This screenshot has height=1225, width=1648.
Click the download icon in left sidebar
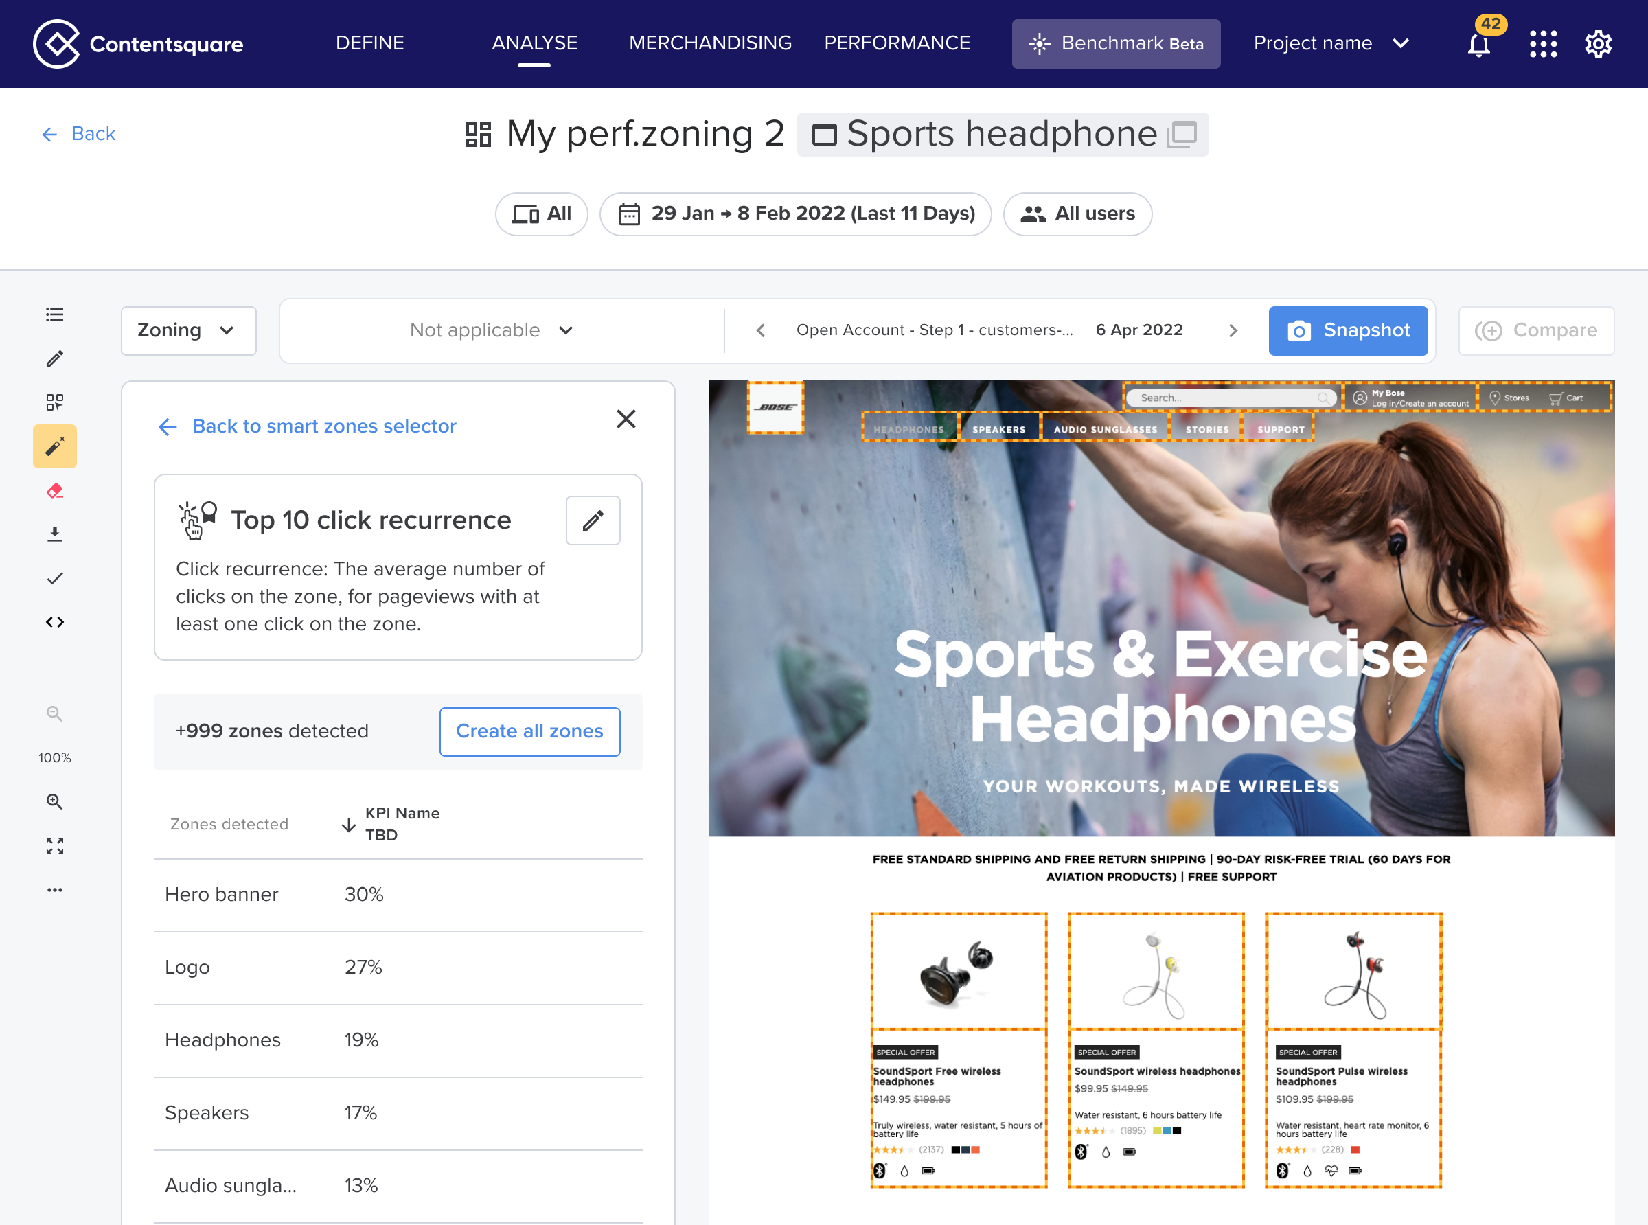click(55, 535)
